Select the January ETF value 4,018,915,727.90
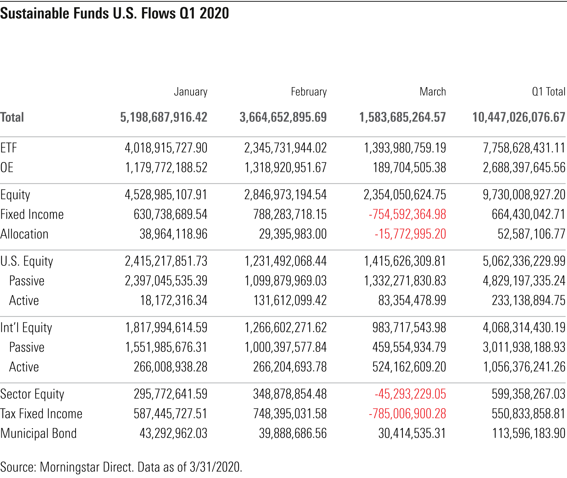The height and width of the screenshot is (478, 567). pyautogui.click(x=166, y=148)
